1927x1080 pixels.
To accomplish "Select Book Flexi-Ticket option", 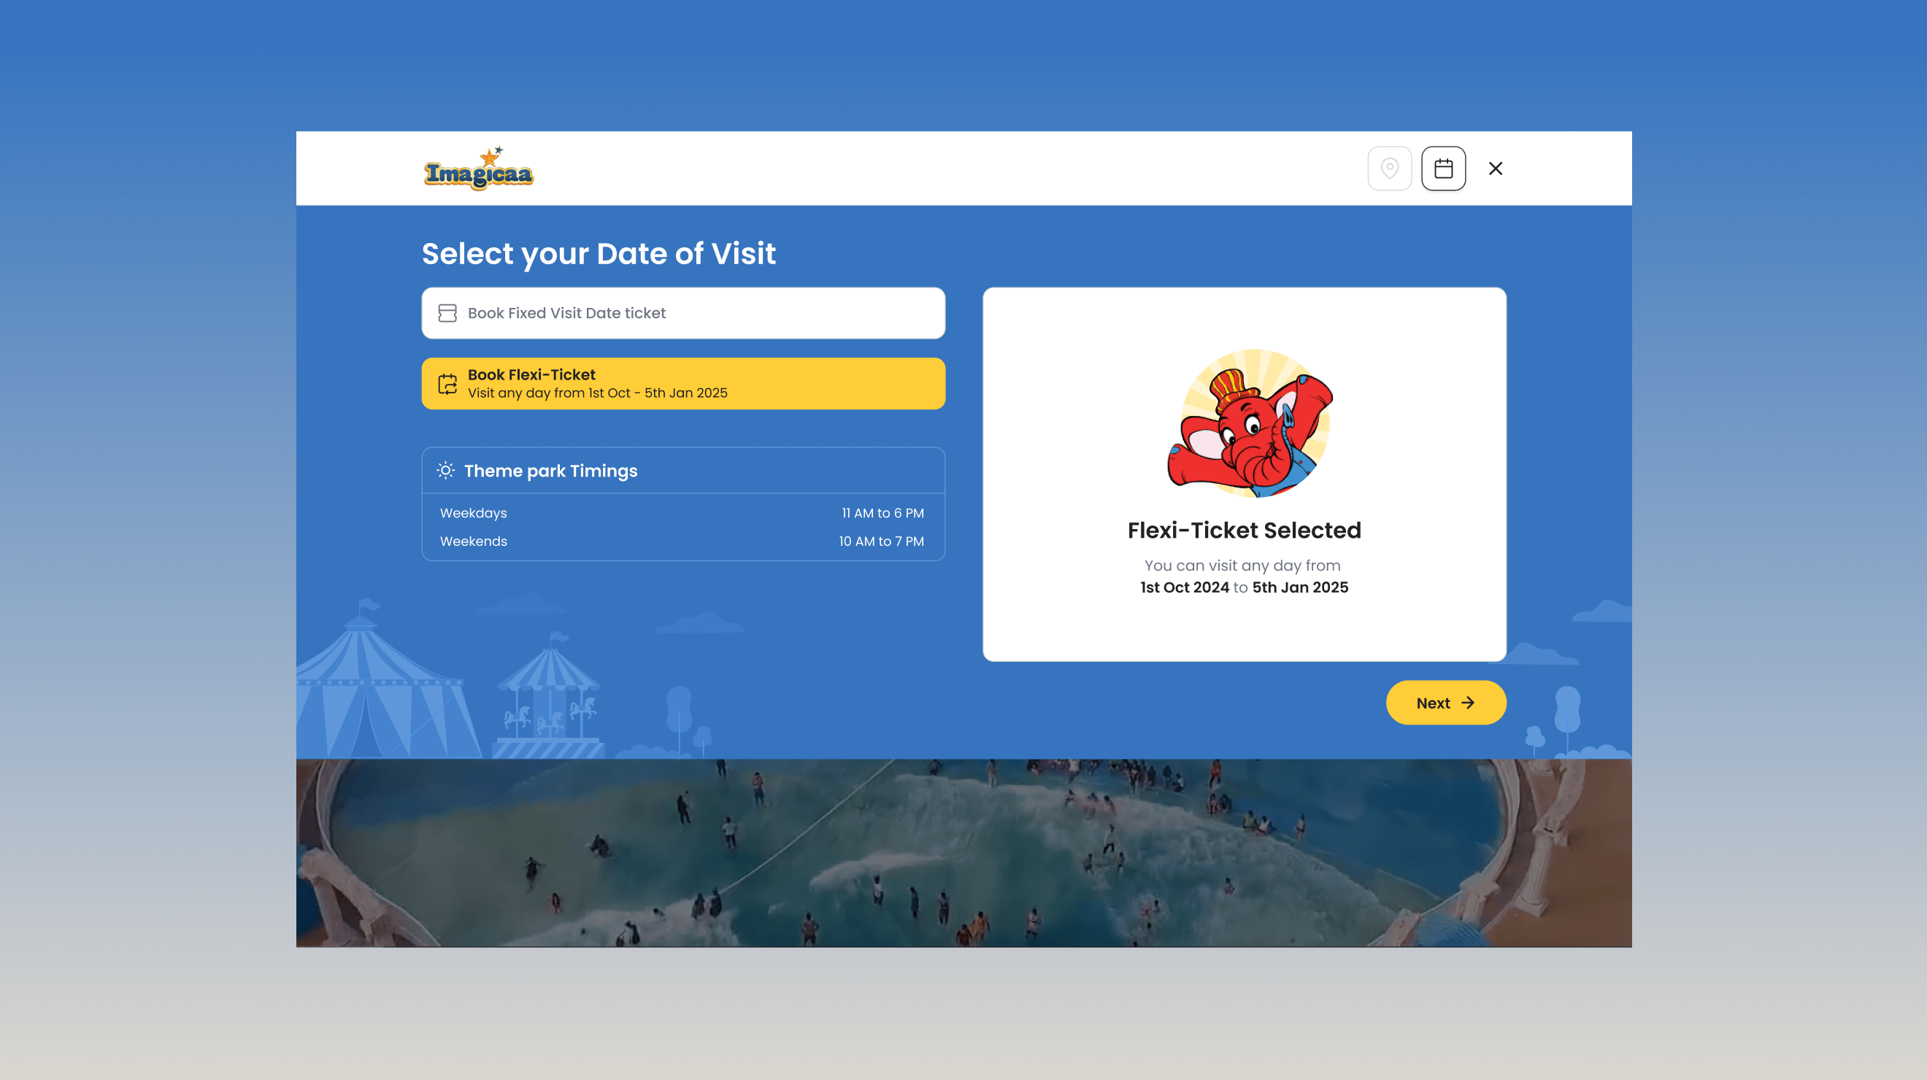I will point(683,384).
